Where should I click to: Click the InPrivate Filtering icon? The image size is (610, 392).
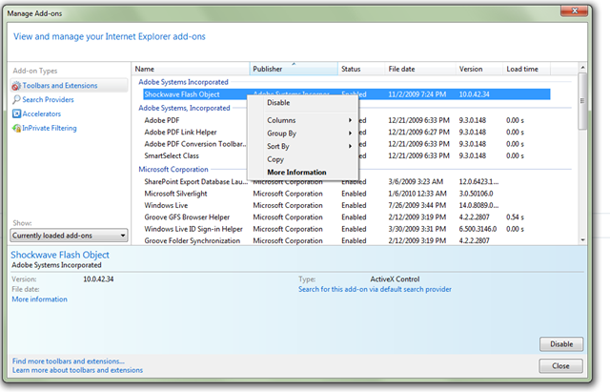tap(16, 128)
